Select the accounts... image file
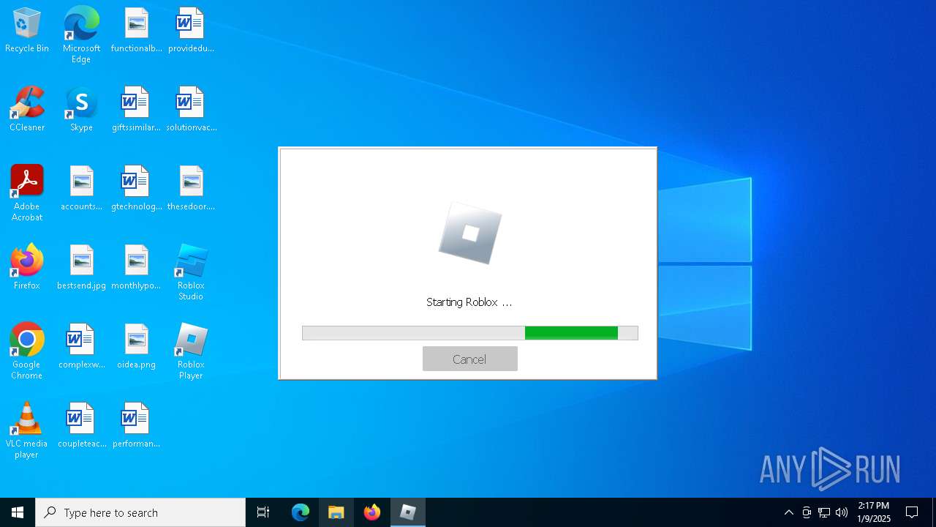The image size is (936, 527). coord(81,189)
